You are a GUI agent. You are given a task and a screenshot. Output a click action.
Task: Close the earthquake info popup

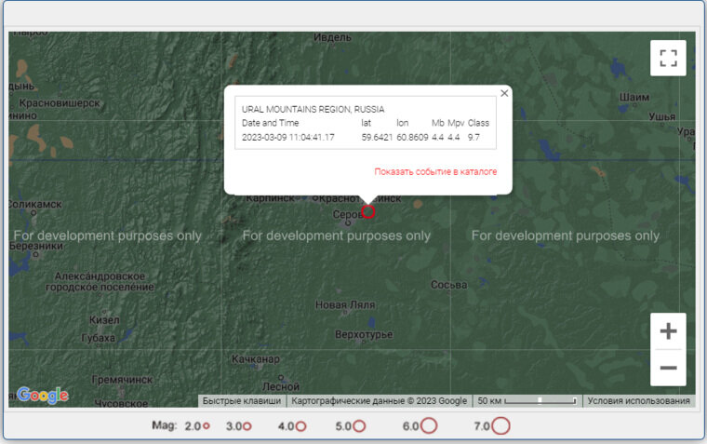coord(504,93)
